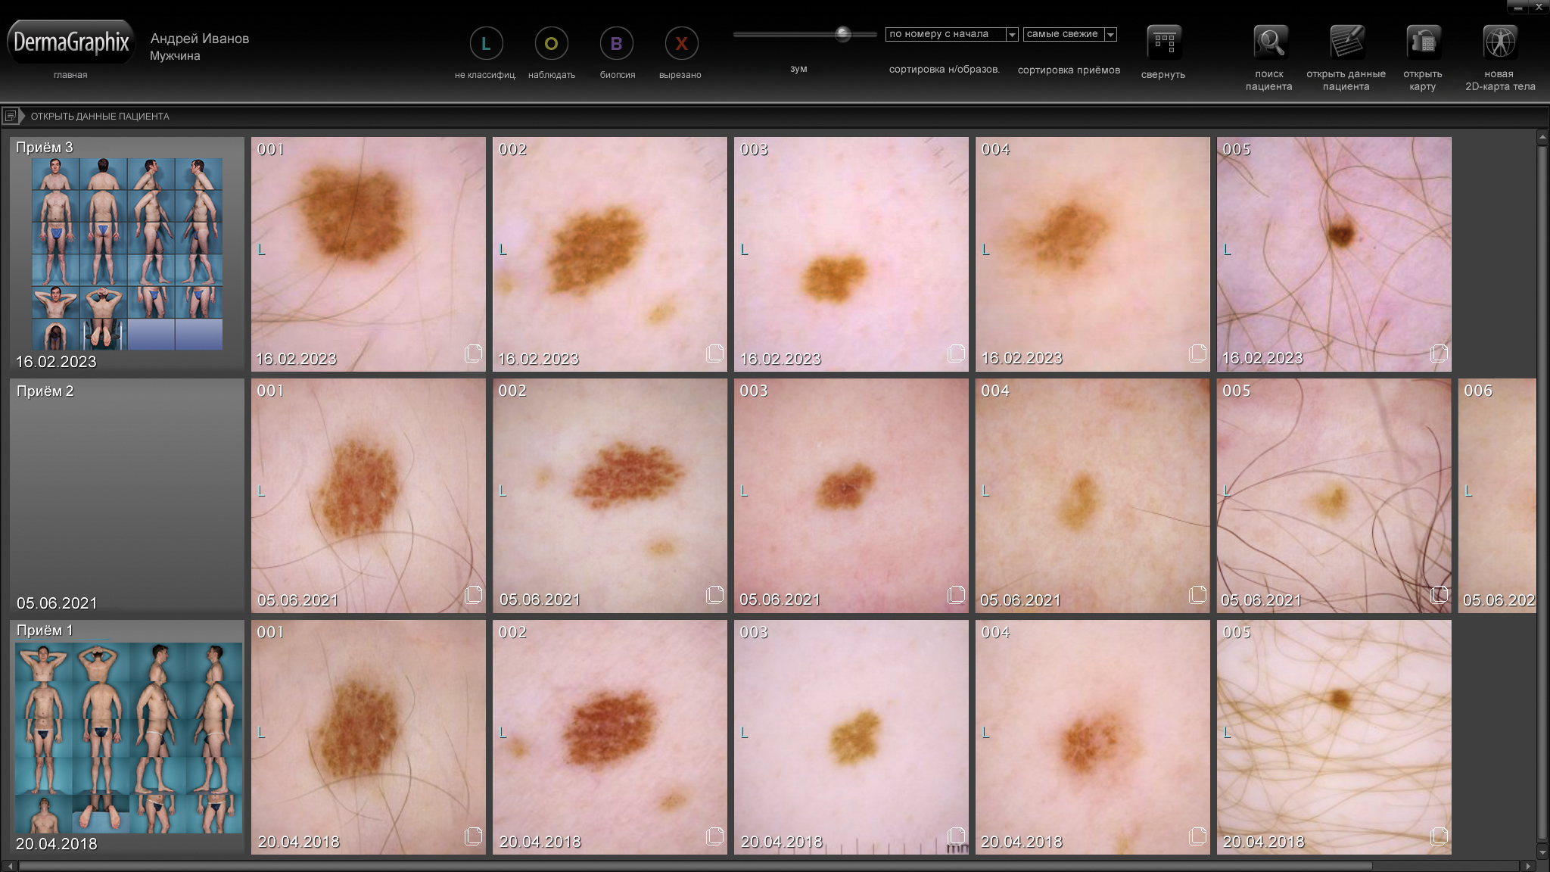Select the ОТКРЫТЬ ДАННЫЕ ПАЦИЕНТА breadcrumb item
This screenshot has height=872, width=1550.
(100, 116)
